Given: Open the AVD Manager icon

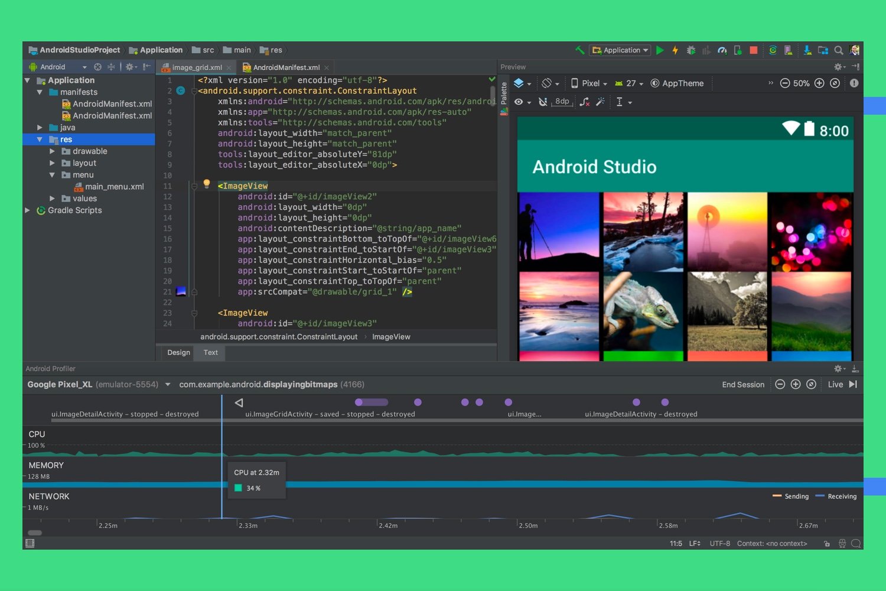Looking at the screenshot, I should click(788, 50).
